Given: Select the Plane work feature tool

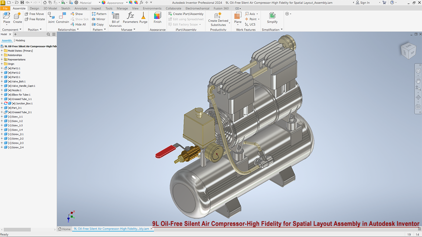Looking at the screenshot, I should point(238,18).
